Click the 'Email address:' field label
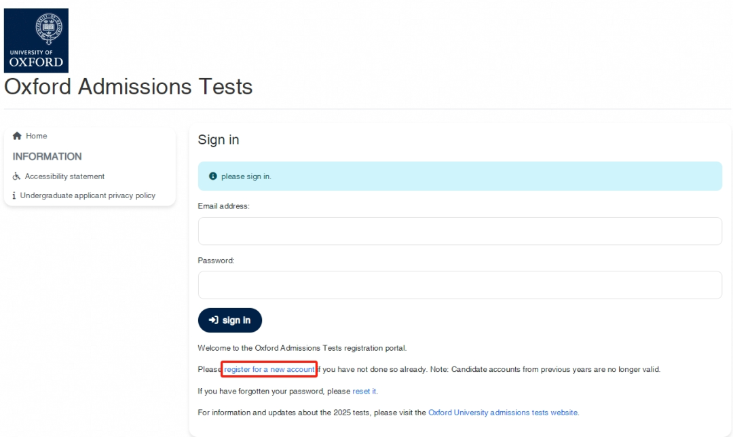This screenshot has height=437, width=733. point(223,206)
